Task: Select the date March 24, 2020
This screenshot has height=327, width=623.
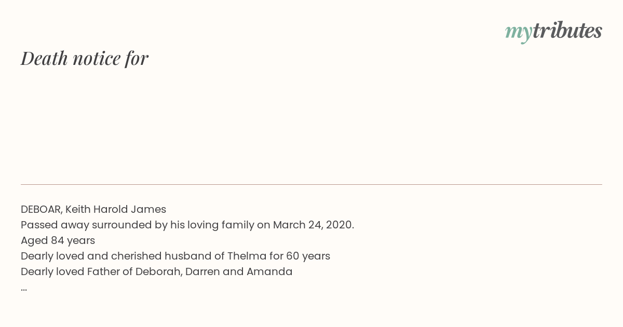Action: click(x=313, y=225)
